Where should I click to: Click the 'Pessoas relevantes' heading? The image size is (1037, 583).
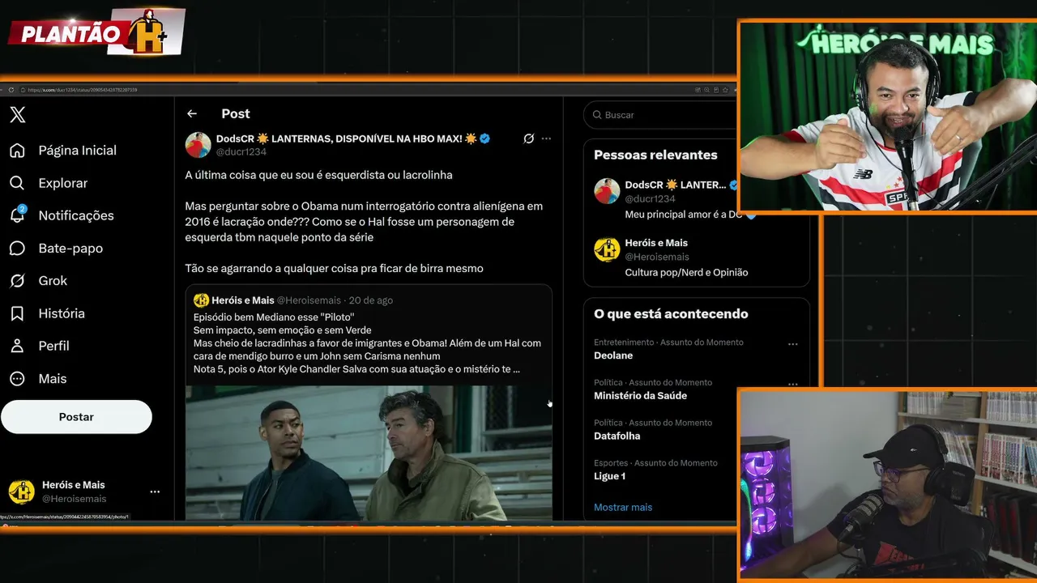tap(655, 155)
